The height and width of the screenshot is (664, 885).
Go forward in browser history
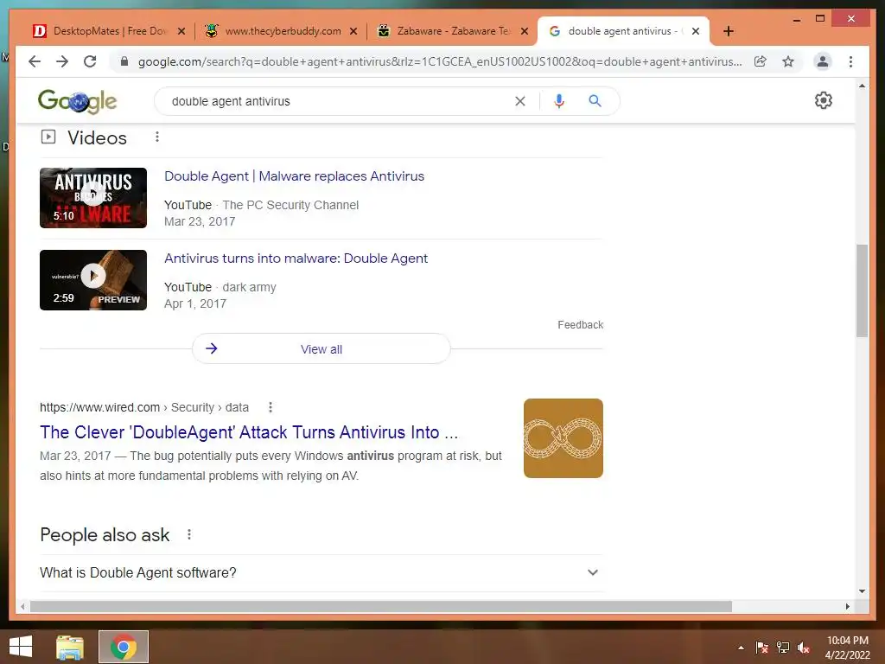[62, 61]
